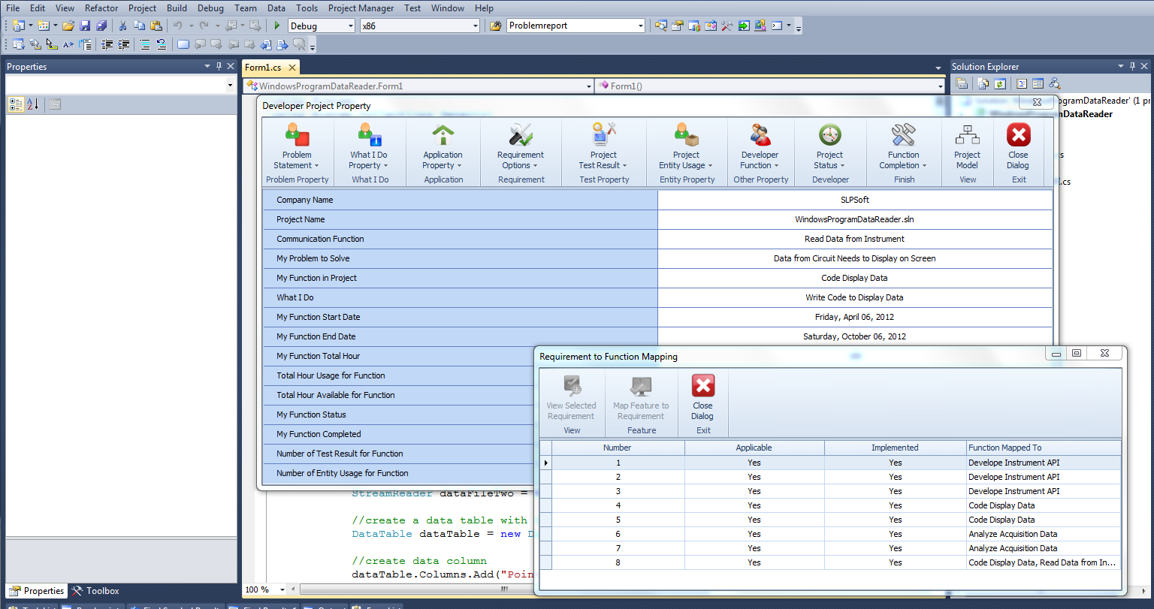Open the Properties panel object dropdown
Screen dimensions: 1154x609
pos(230,86)
